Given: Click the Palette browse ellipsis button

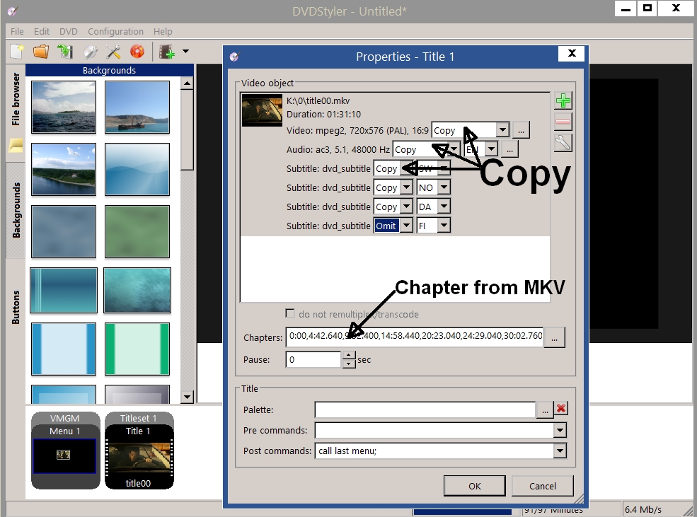Looking at the screenshot, I should pyautogui.click(x=545, y=409).
